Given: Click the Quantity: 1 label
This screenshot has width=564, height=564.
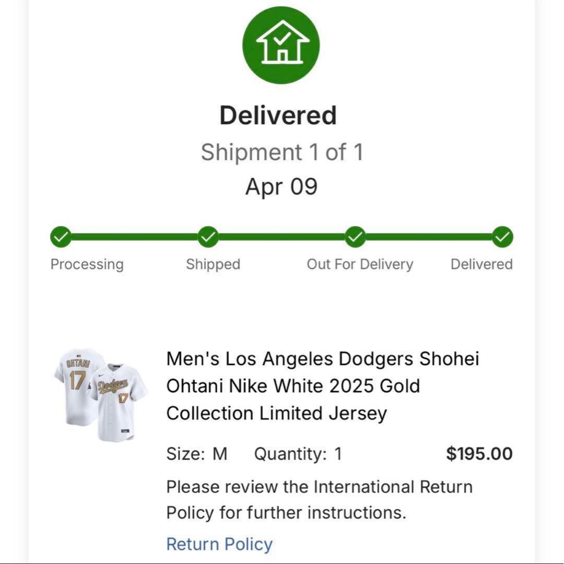Looking at the screenshot, I should pyautogui.click(x=298, y=454).
